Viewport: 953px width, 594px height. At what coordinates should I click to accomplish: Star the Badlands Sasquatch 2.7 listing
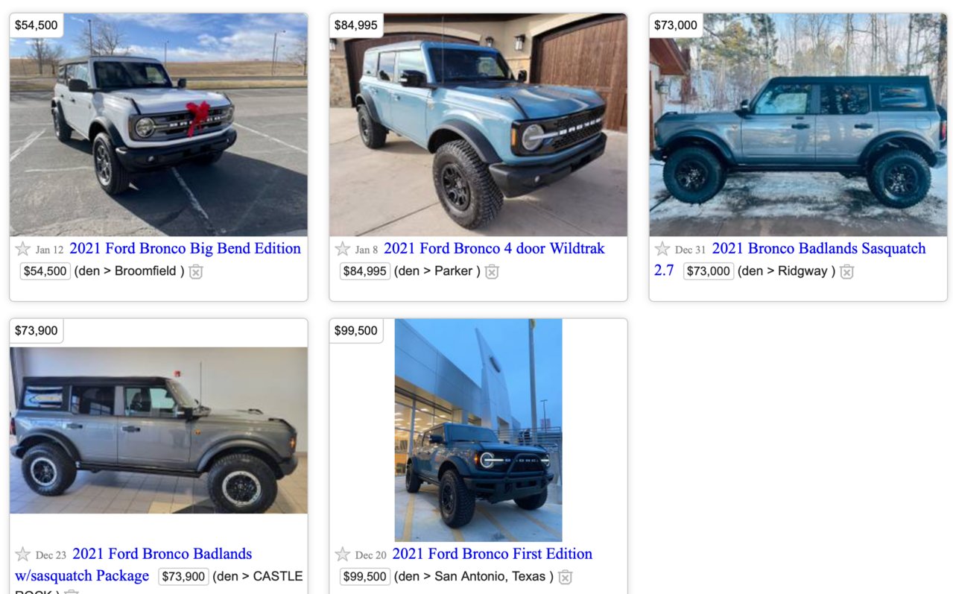pos(662,249)
